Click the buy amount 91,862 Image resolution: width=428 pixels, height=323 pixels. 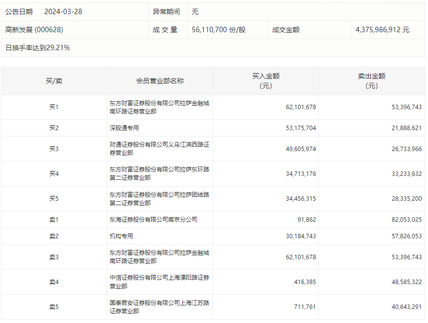click(x=307, y=220)
